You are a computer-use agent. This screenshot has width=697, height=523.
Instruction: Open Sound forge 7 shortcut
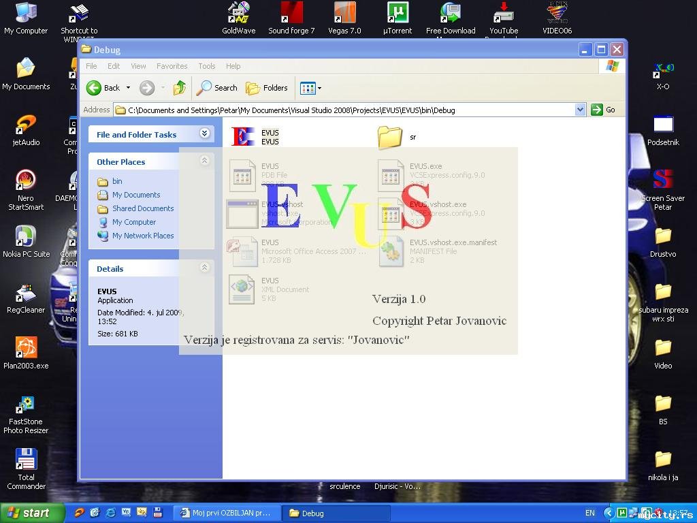pyautogui.click(x=291, y=18)
